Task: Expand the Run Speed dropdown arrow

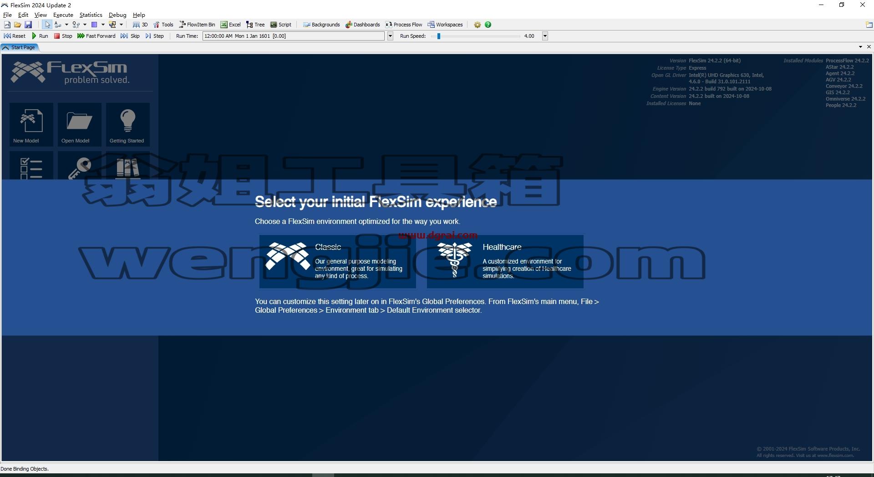Action: coord(545,36)
